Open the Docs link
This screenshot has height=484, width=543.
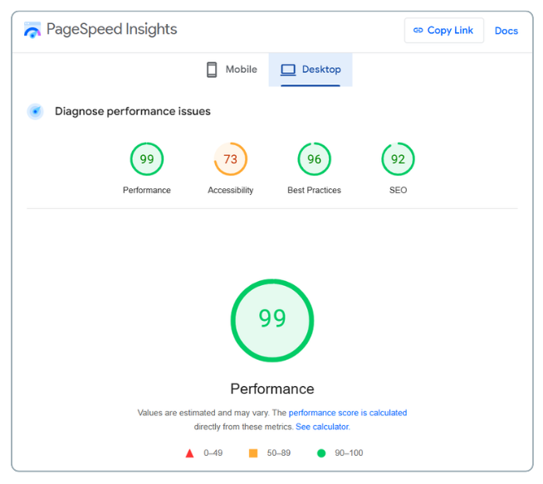[x=506, y=31]
